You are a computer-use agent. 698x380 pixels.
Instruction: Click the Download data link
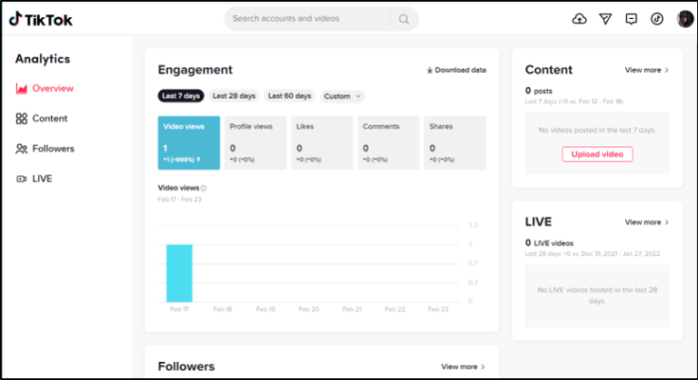(x=456, y=70)
